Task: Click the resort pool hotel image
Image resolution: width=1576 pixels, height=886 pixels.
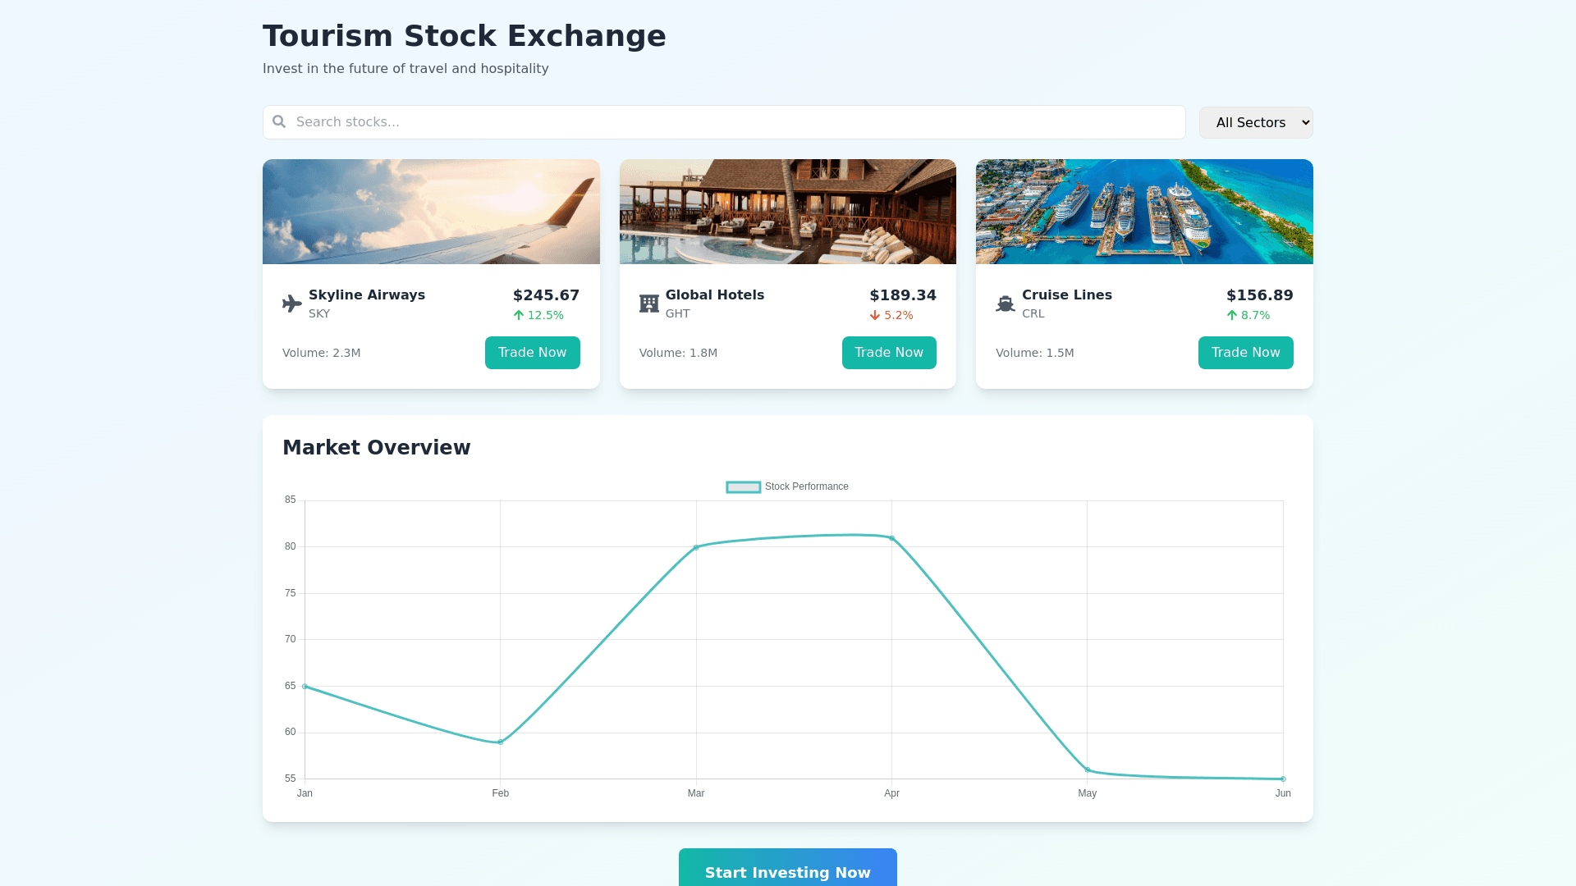Action: coord(787,212)
